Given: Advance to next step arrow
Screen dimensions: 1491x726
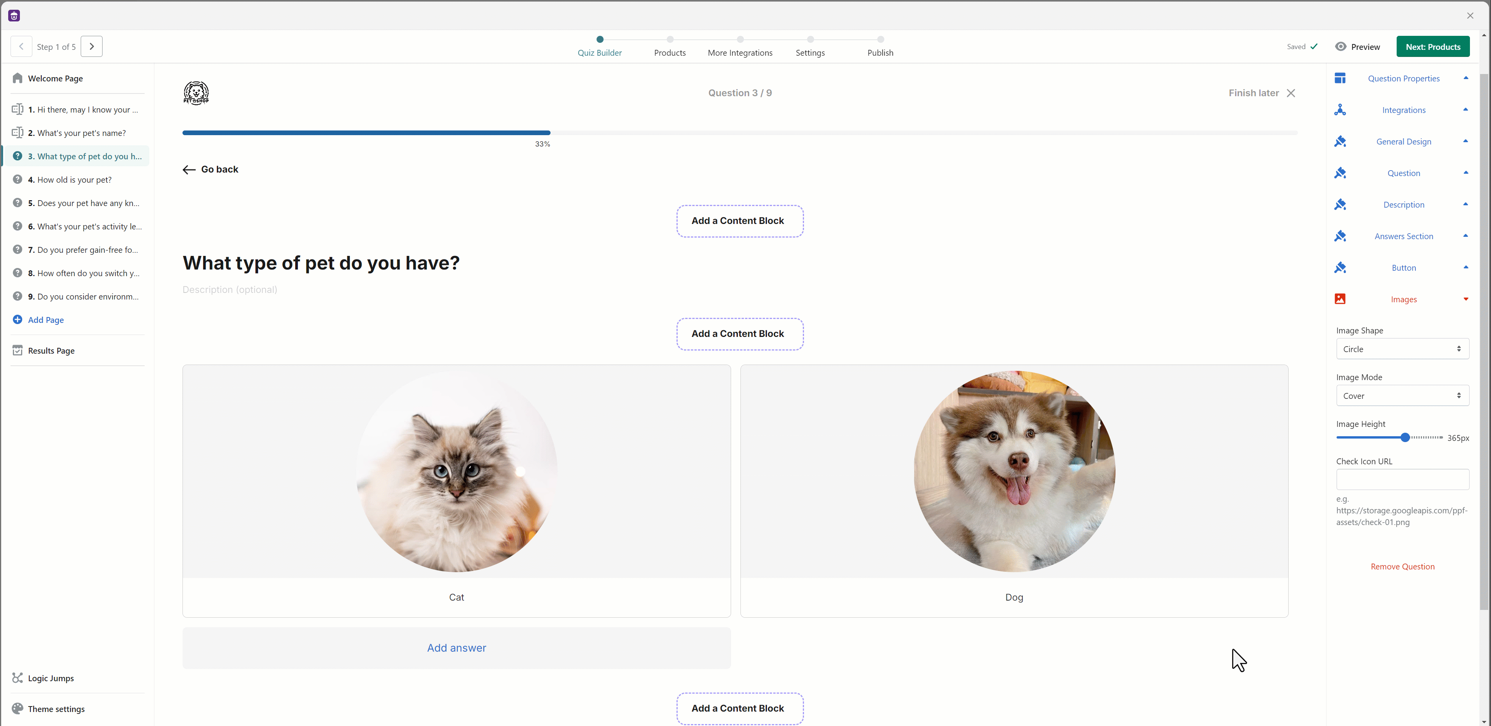Looking at the screenshot, I should 92,46.
